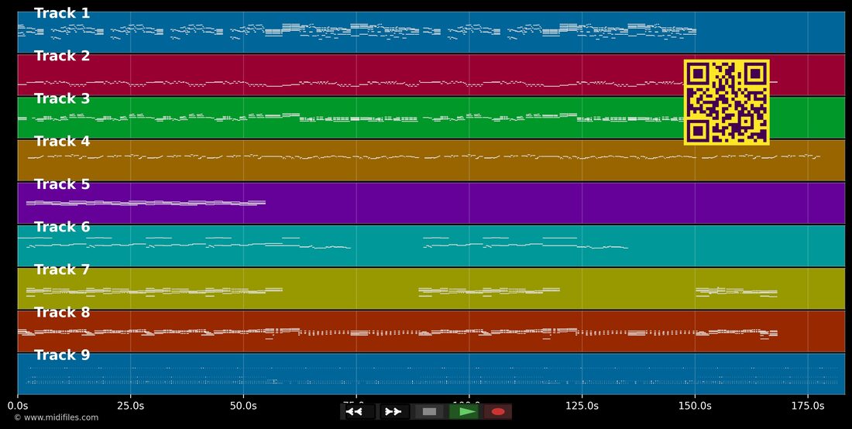Click the 125.0s timeline marker

(x=582, y=406)
